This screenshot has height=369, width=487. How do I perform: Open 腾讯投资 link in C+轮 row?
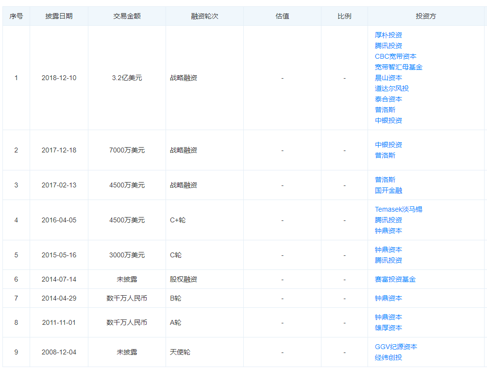388,220
